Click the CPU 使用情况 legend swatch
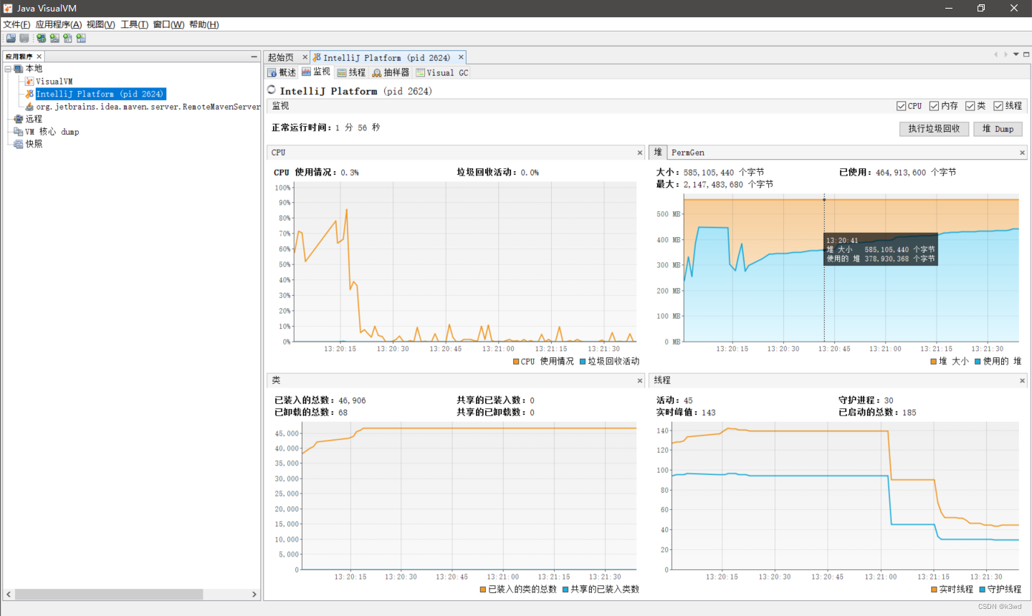Viewport: 1032px width, 616px height. (516, 362)
